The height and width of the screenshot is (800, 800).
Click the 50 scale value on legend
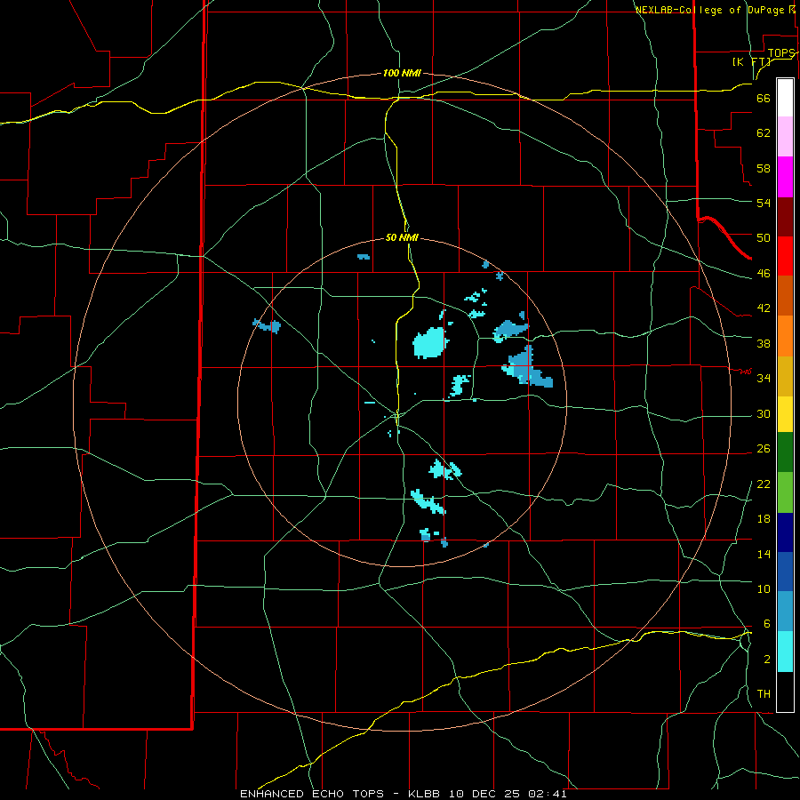click(x=764, y=238)
